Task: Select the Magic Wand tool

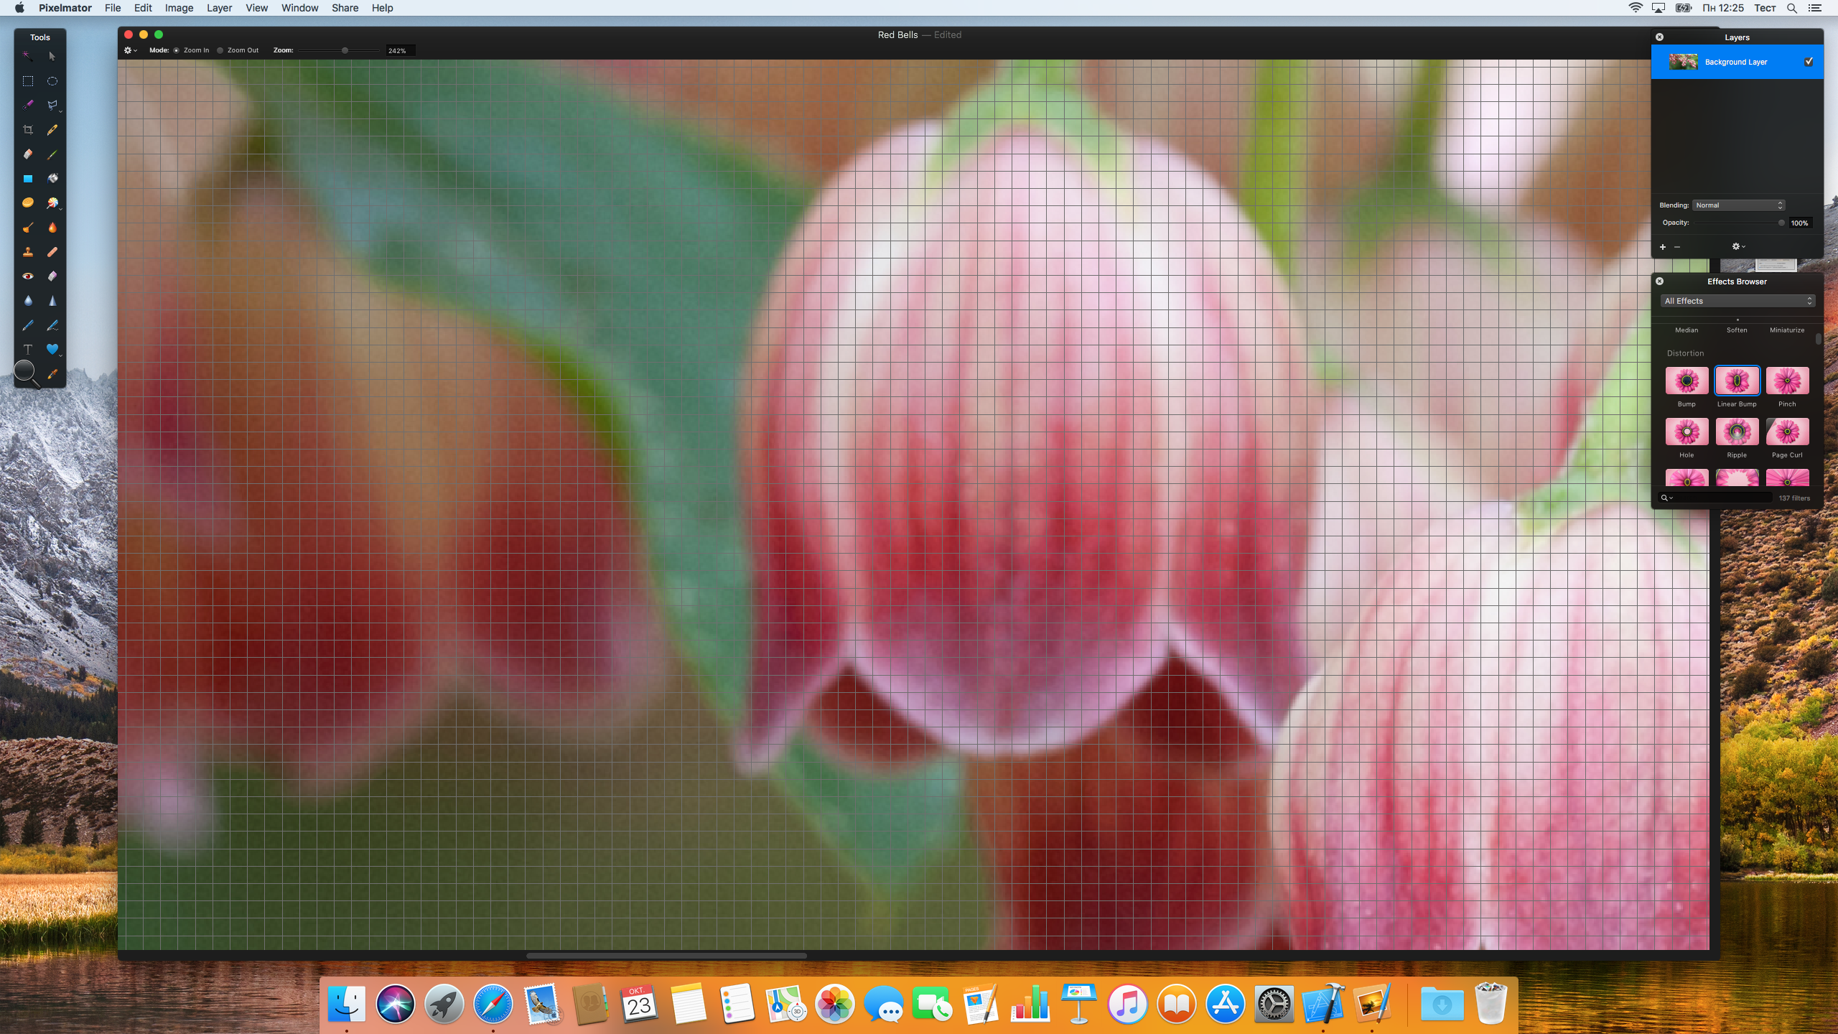Action: [27, 56]
